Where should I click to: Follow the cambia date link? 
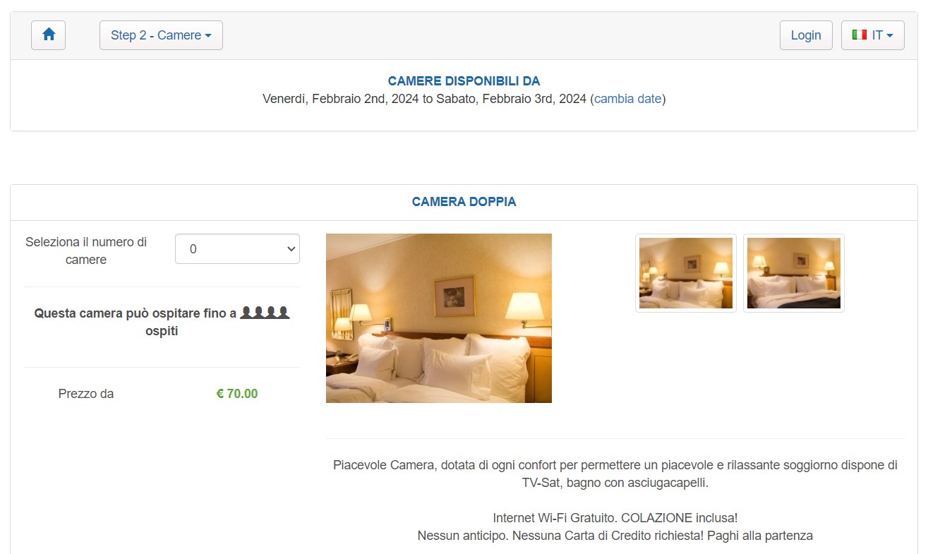point(628,99)
